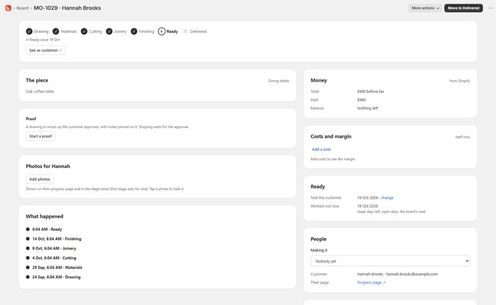Click the 24 Sep, 6:04 AM Drawing entry
Screen dimensions: 496x305
coord(56,277)
